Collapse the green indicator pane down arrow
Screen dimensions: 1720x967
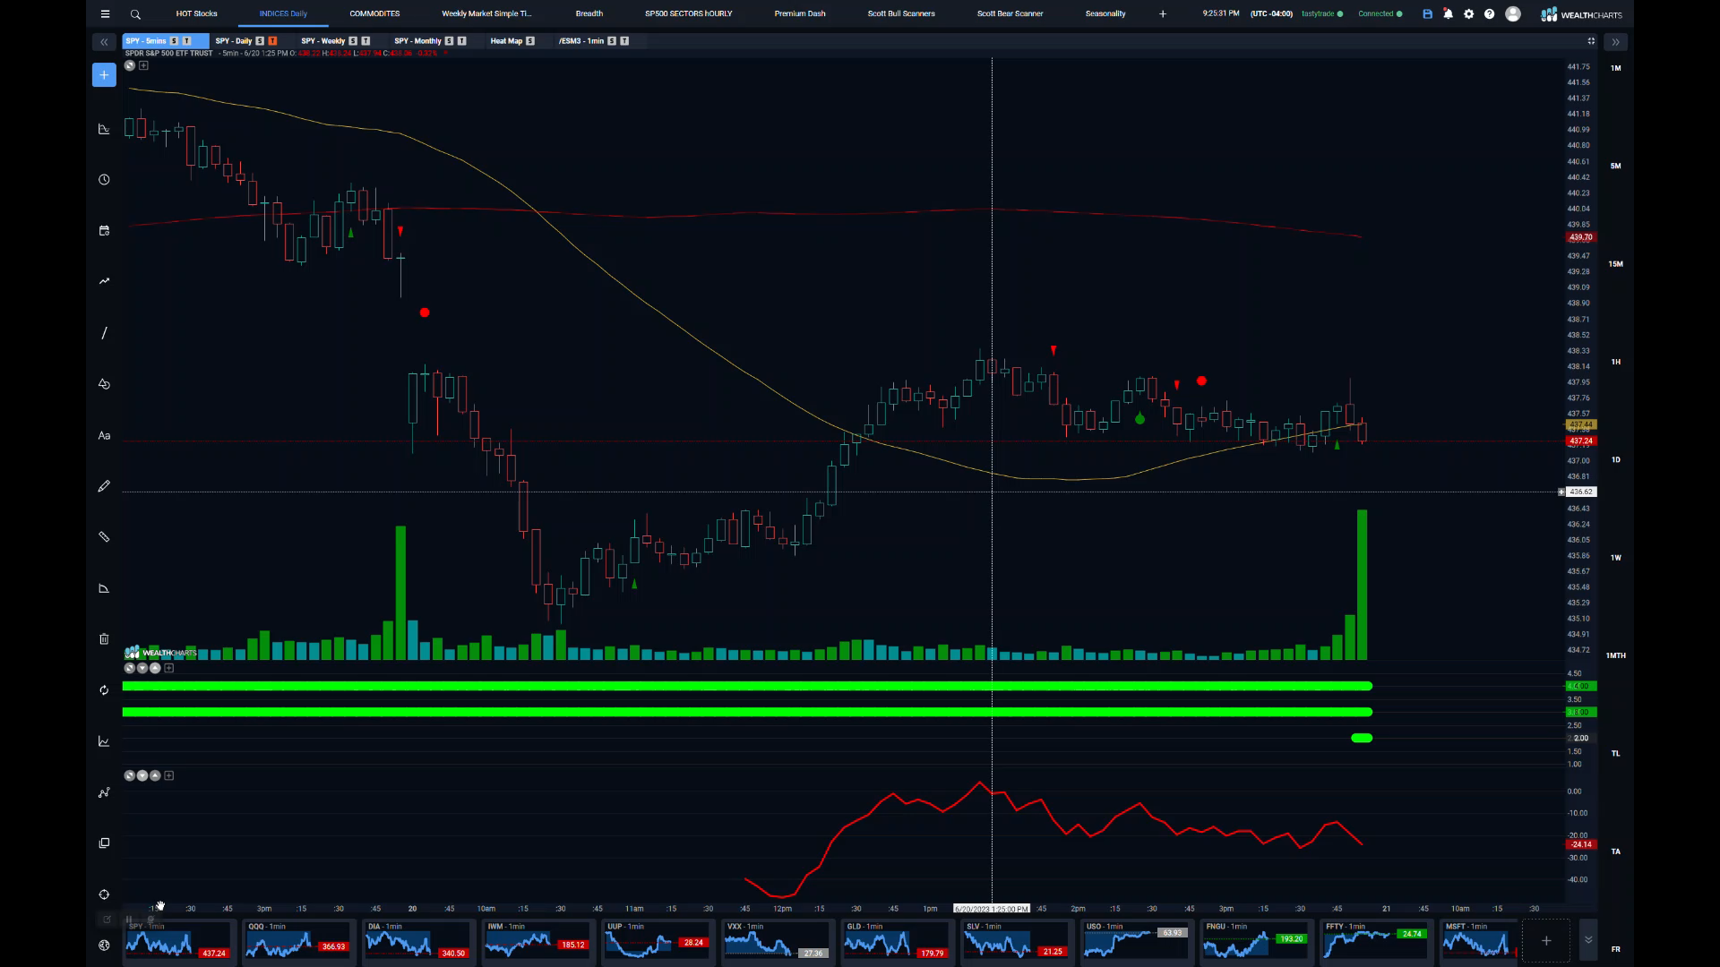coord(142,668)
